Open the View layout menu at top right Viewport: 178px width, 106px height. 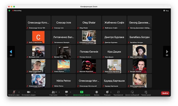click(166, 11)
